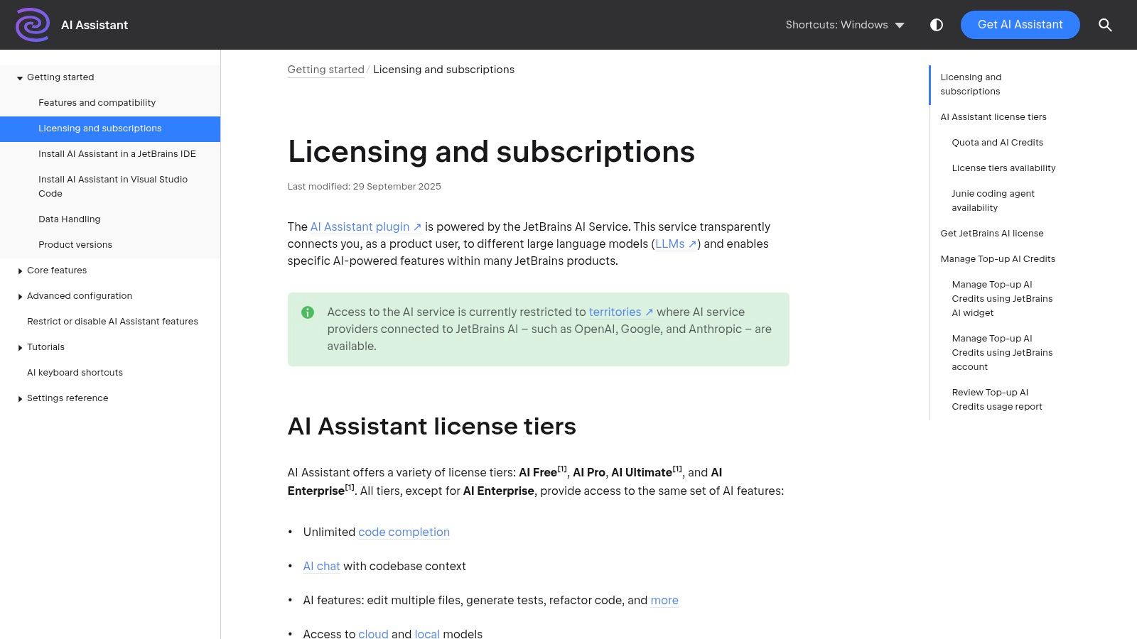Screen dimensions: 1137x639
Task: Open the territories link in notice
Action: point(620,312)
